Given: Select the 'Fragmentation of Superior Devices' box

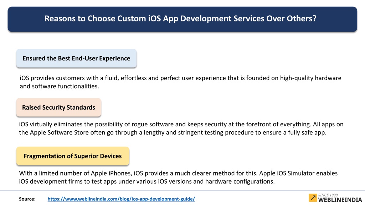Looking at the screenshot, I should 73,156.
